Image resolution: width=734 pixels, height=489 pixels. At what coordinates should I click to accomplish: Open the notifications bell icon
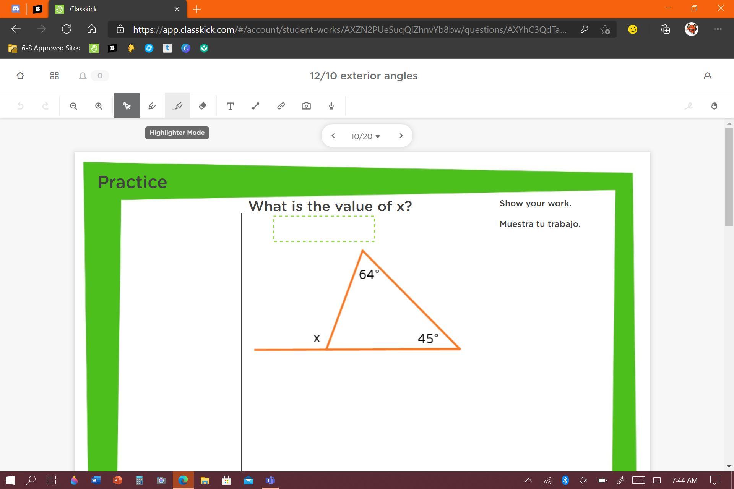[x=83, y=76]
